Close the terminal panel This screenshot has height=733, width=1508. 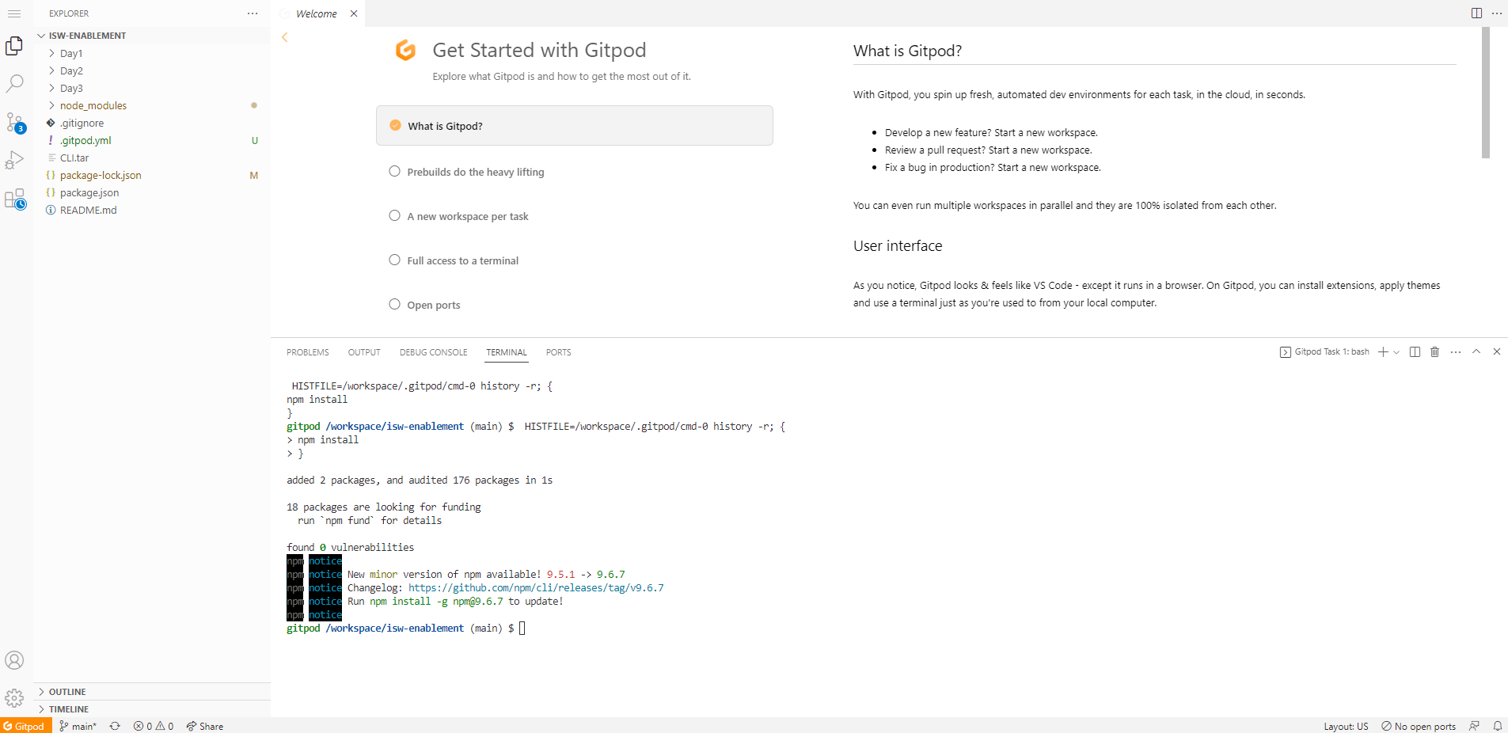(x=1496, y=352)
